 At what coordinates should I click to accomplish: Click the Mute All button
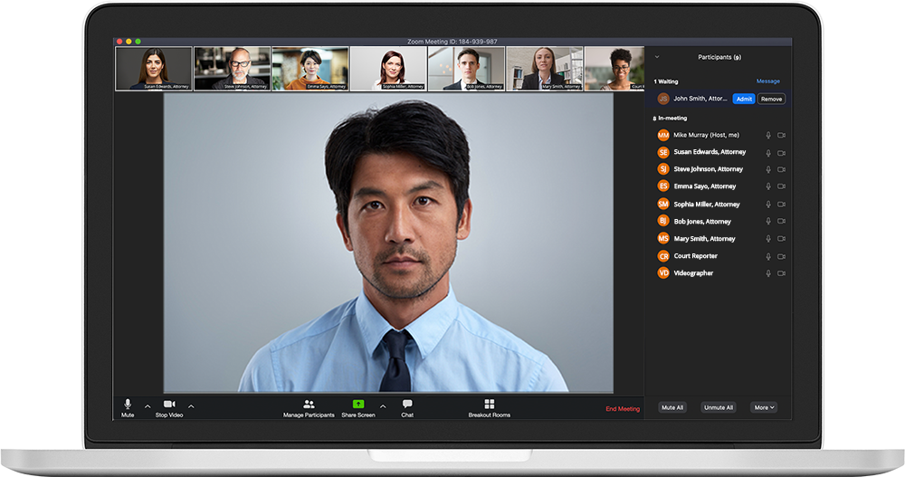[672, 407]
